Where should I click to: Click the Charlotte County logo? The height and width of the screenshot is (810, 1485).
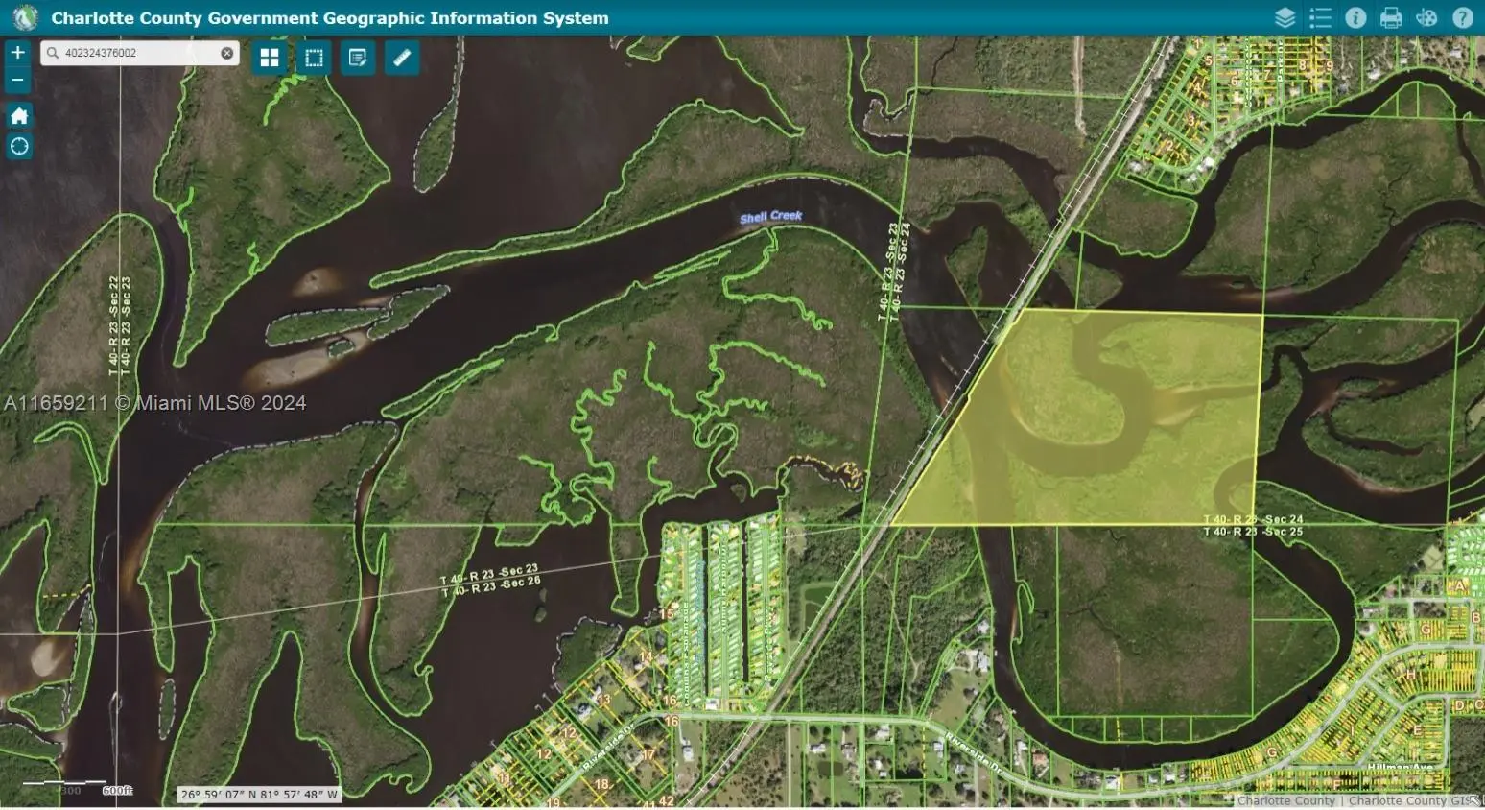click(25, 17)
